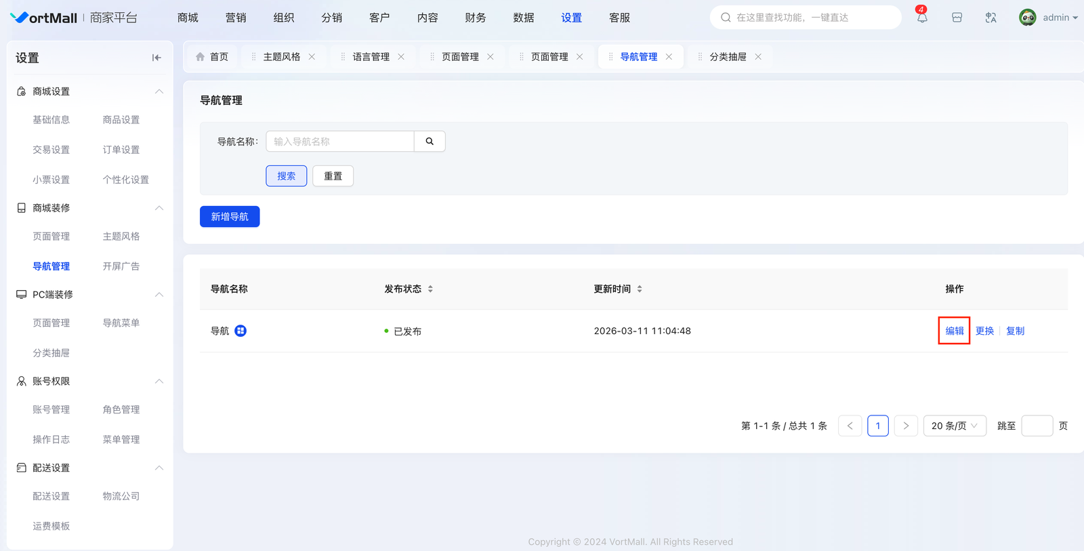This screenshot has height=551, width=1084.
Task: Click the 商城装修 section icon
Action: pyautogui.click(x=21, y=208)
